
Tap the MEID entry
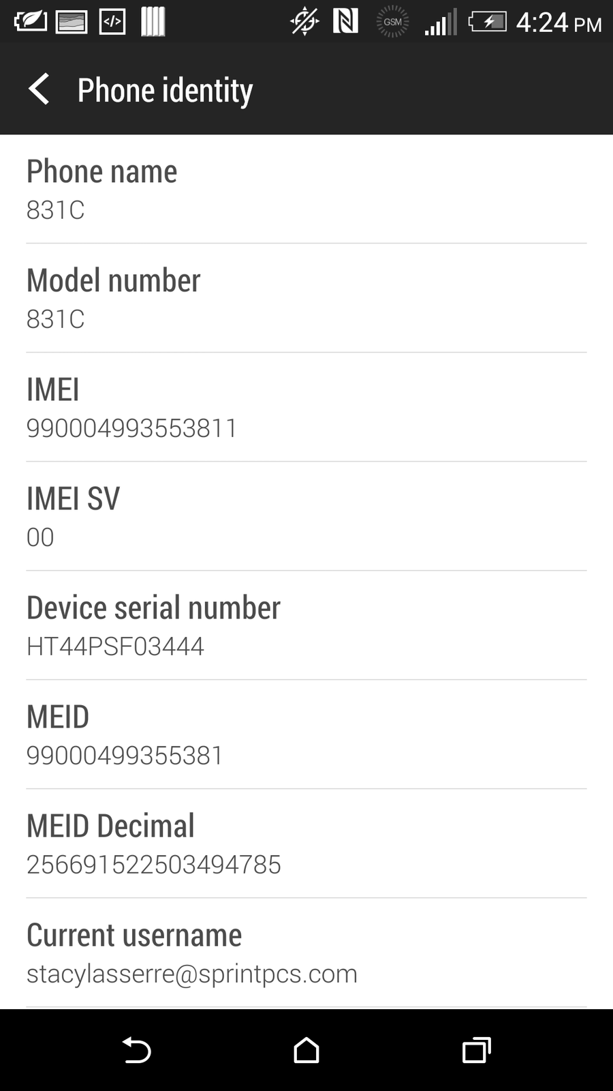(306, 734)
